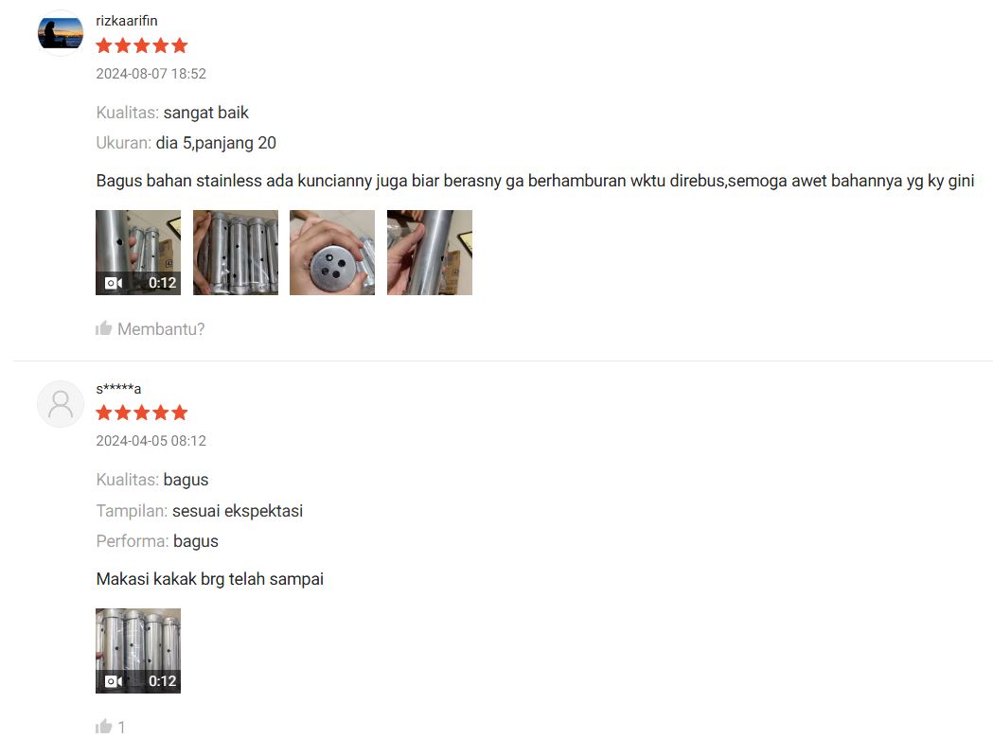
Task: Play s*****a's 0:12 review video
Action: point(138,651)
